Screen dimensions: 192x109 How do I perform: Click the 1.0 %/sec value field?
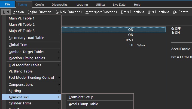click(131, 45)
